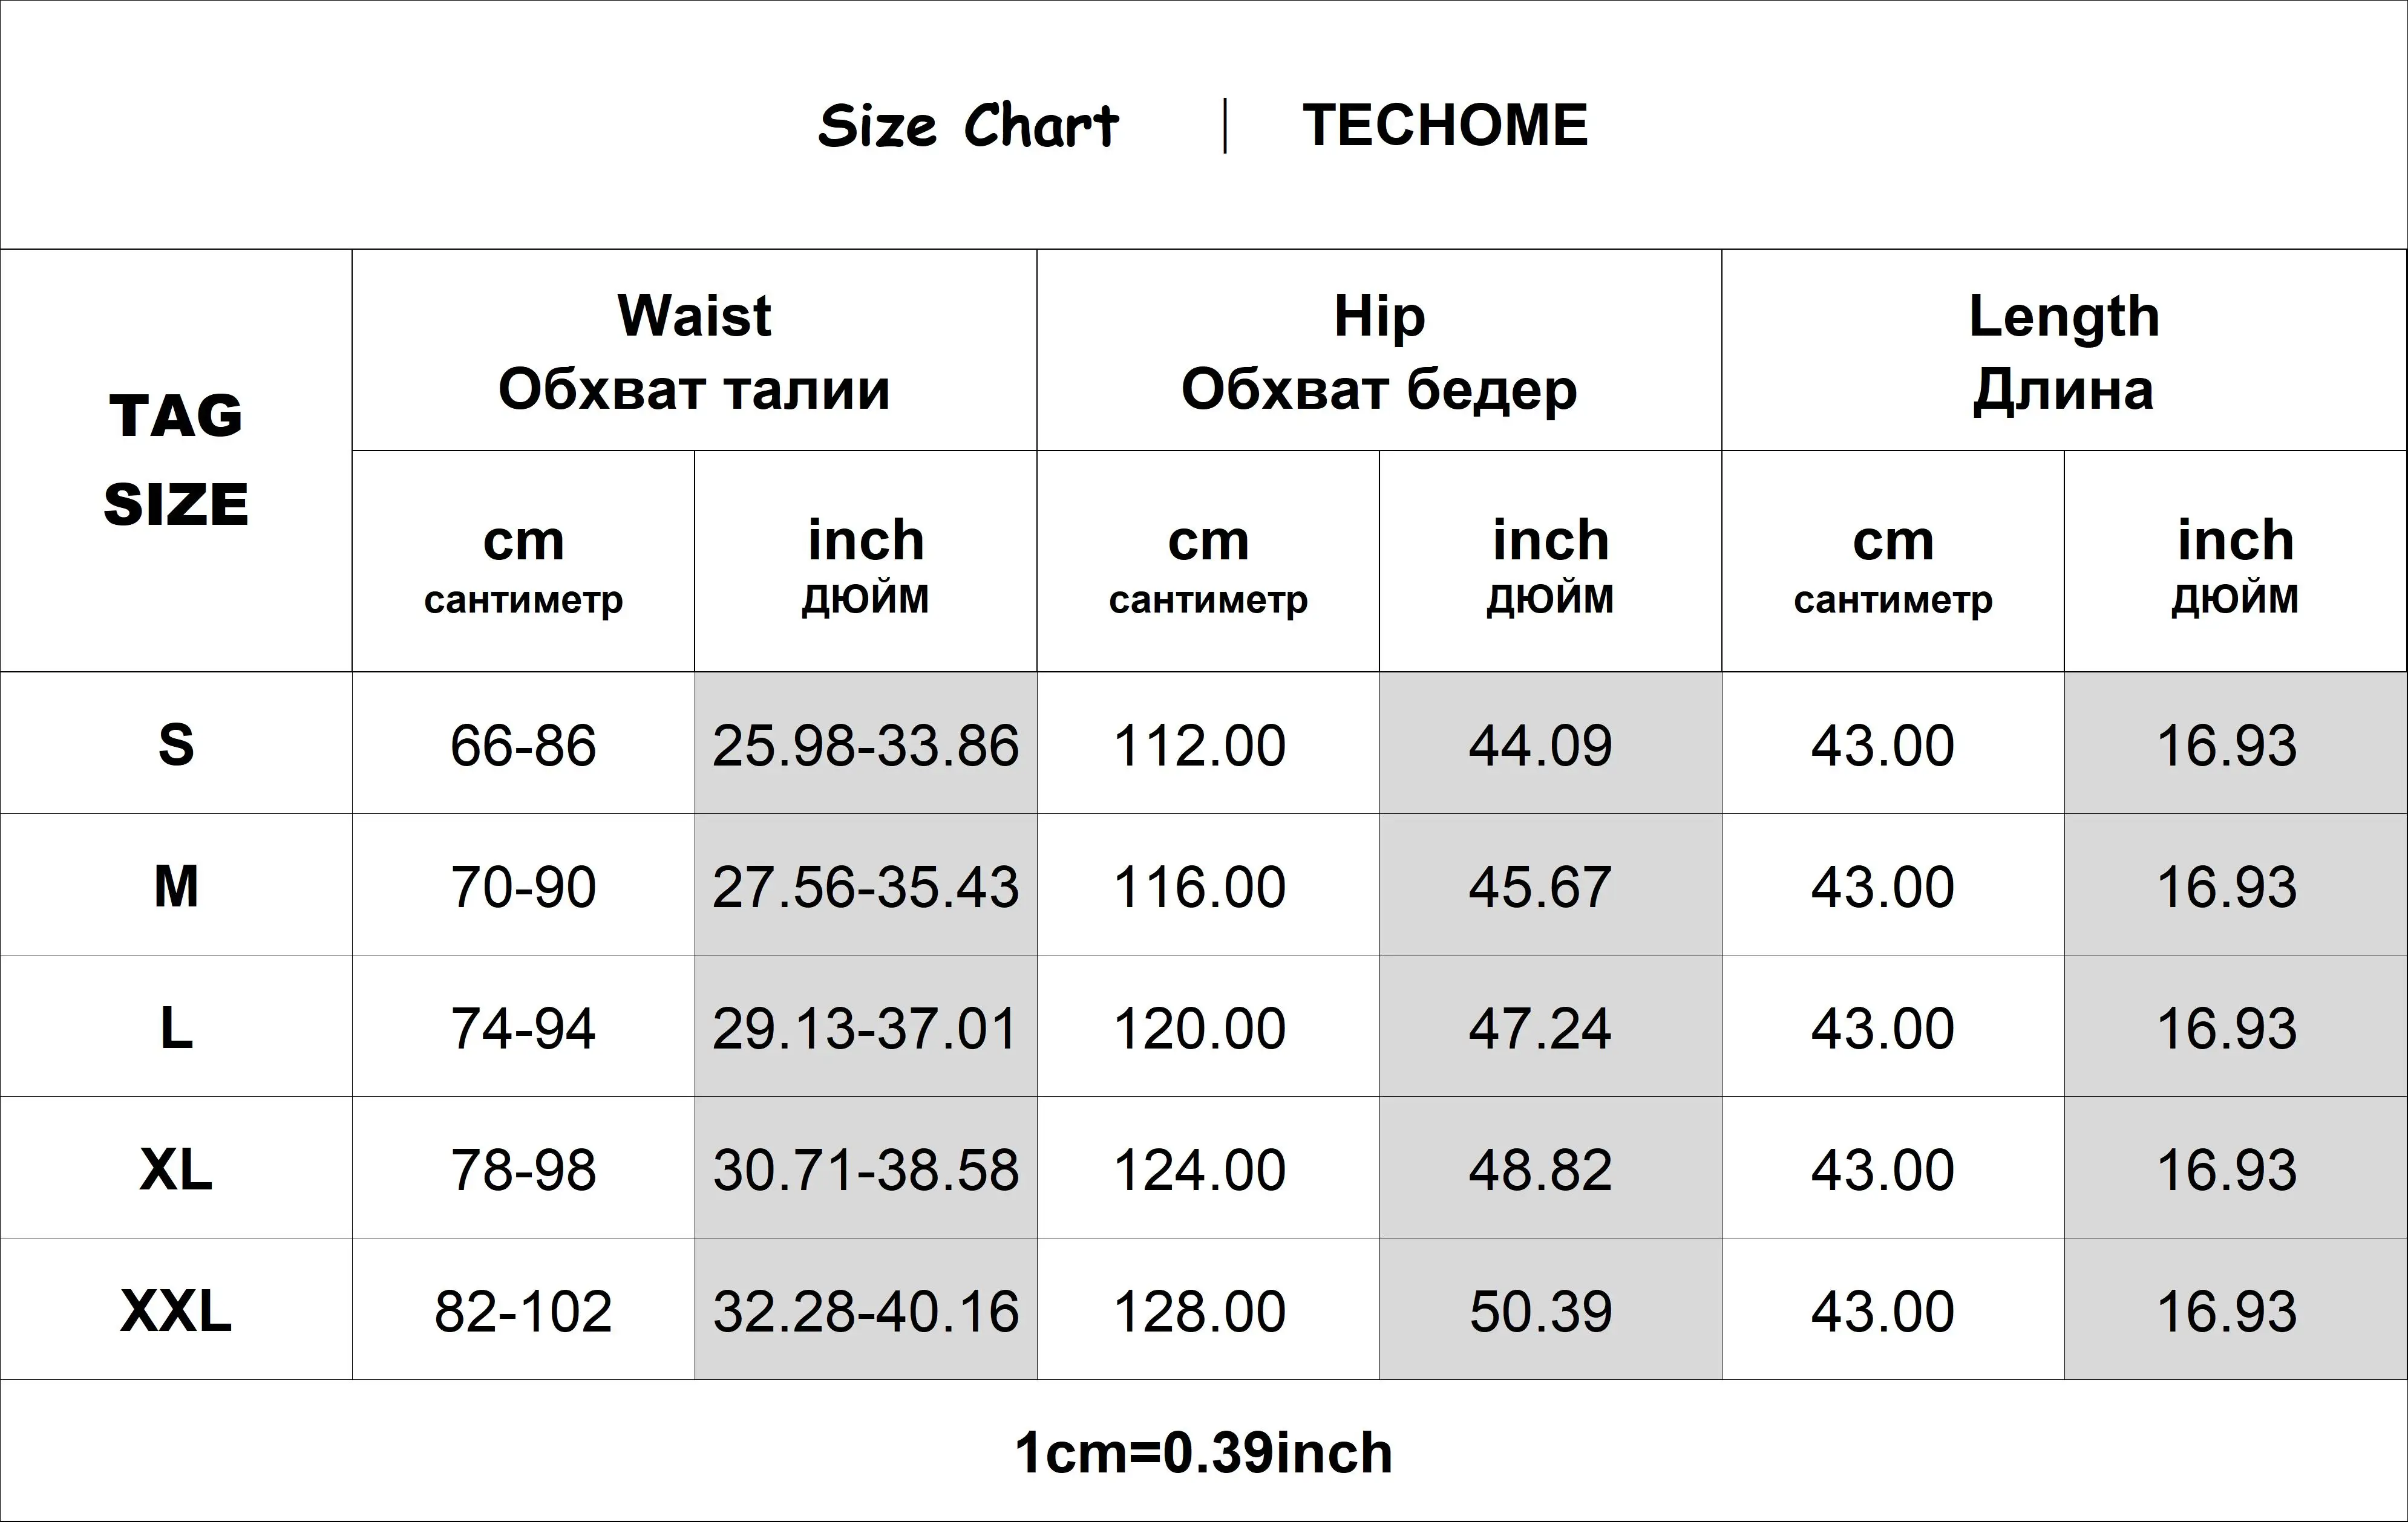The width and height of the screenshot is (2408, 1522).
Task: Click the 82-102 waist cm cell
Action: (x=523, y=1309)
